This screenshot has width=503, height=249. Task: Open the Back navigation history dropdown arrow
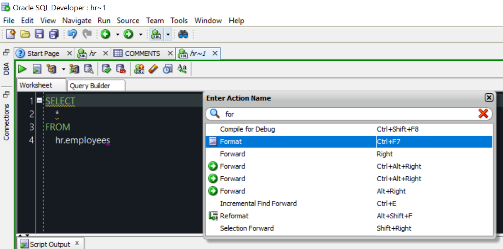117,35
